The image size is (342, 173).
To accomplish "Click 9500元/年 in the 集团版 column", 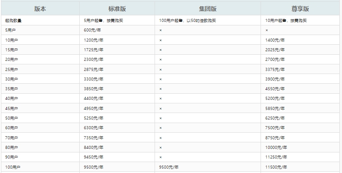I will click(169, 167).
